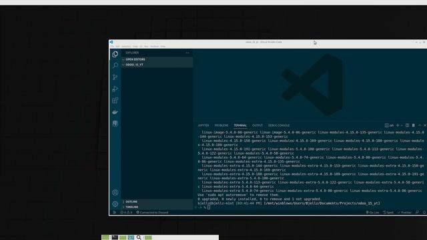Click 'sudo apt autoremove' line in terminal
The width and height of the screenshot is (427, 240).
pos(239,195)
